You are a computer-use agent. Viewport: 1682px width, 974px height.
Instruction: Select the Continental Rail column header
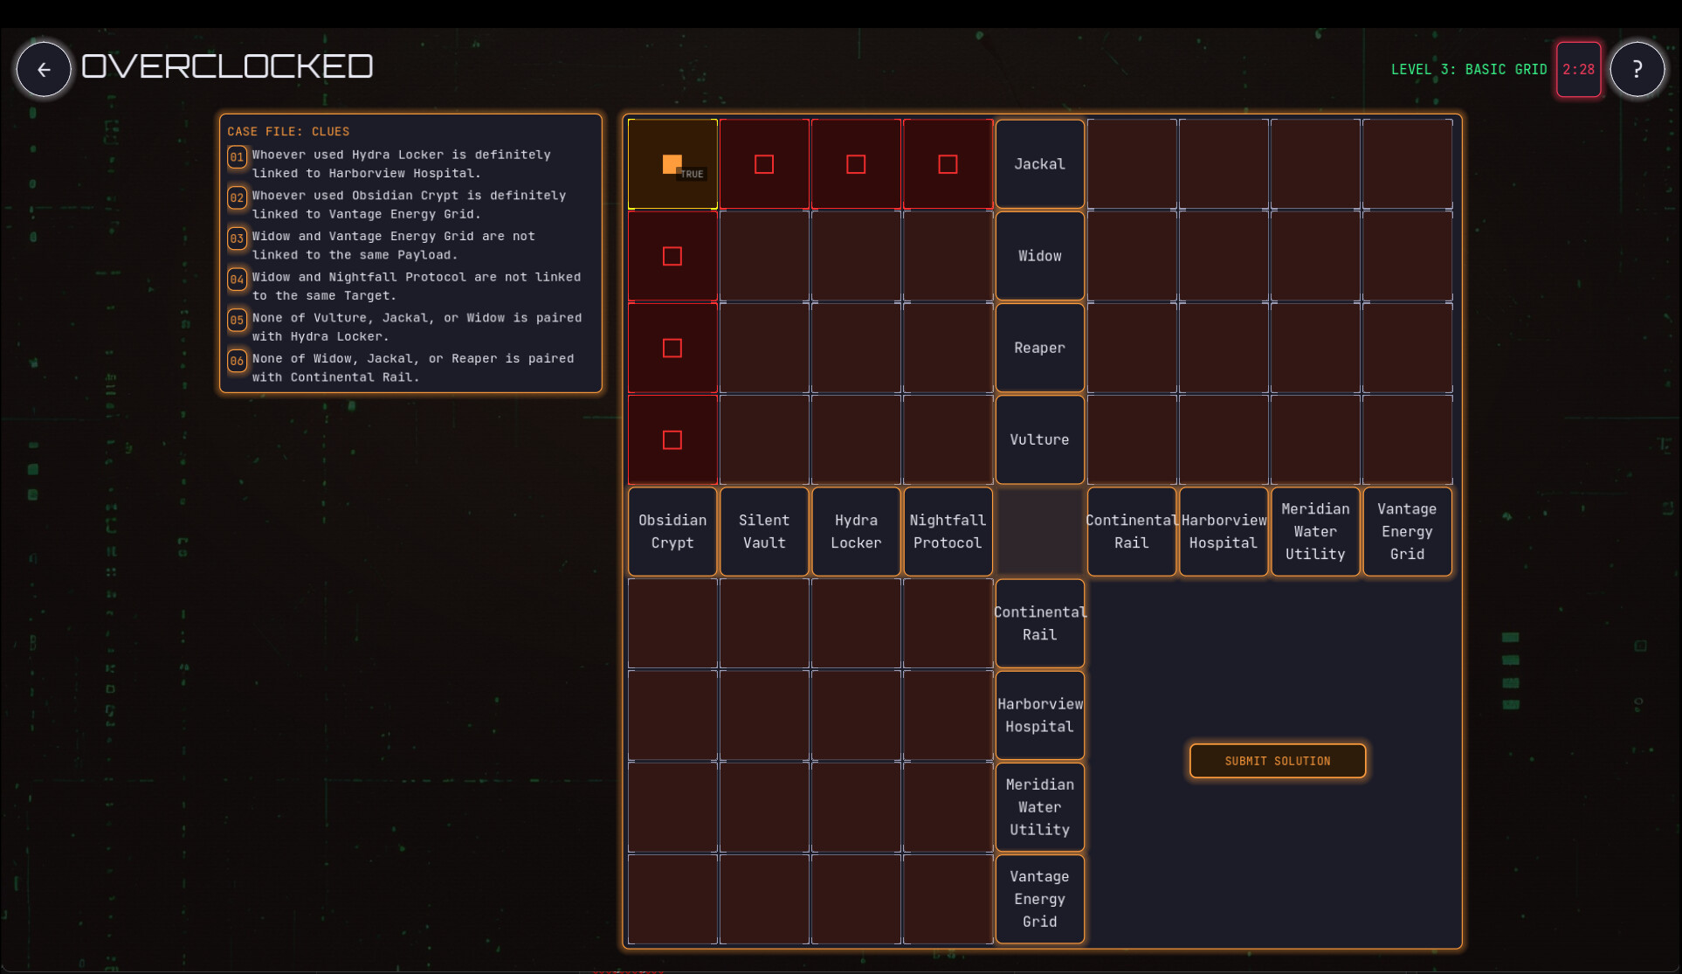[1132, 531]
